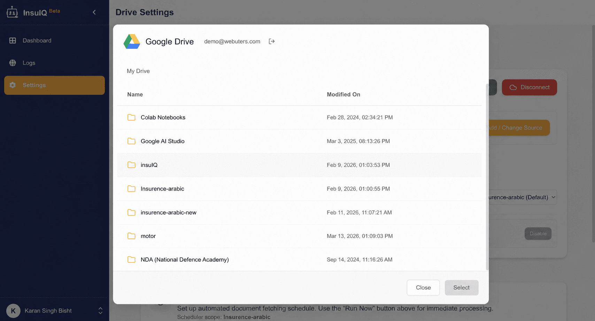The height and width of the screenshot is (321, 595).
Task: Click the My Drive breadcrumb
Action: tap(138, 71)
